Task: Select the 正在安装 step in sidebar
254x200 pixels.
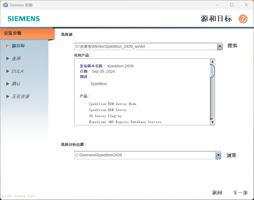Action: 21,97
